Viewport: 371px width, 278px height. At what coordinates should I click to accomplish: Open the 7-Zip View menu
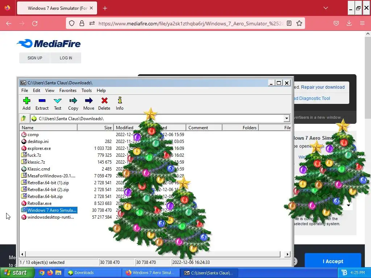click(x=50, y=90)
